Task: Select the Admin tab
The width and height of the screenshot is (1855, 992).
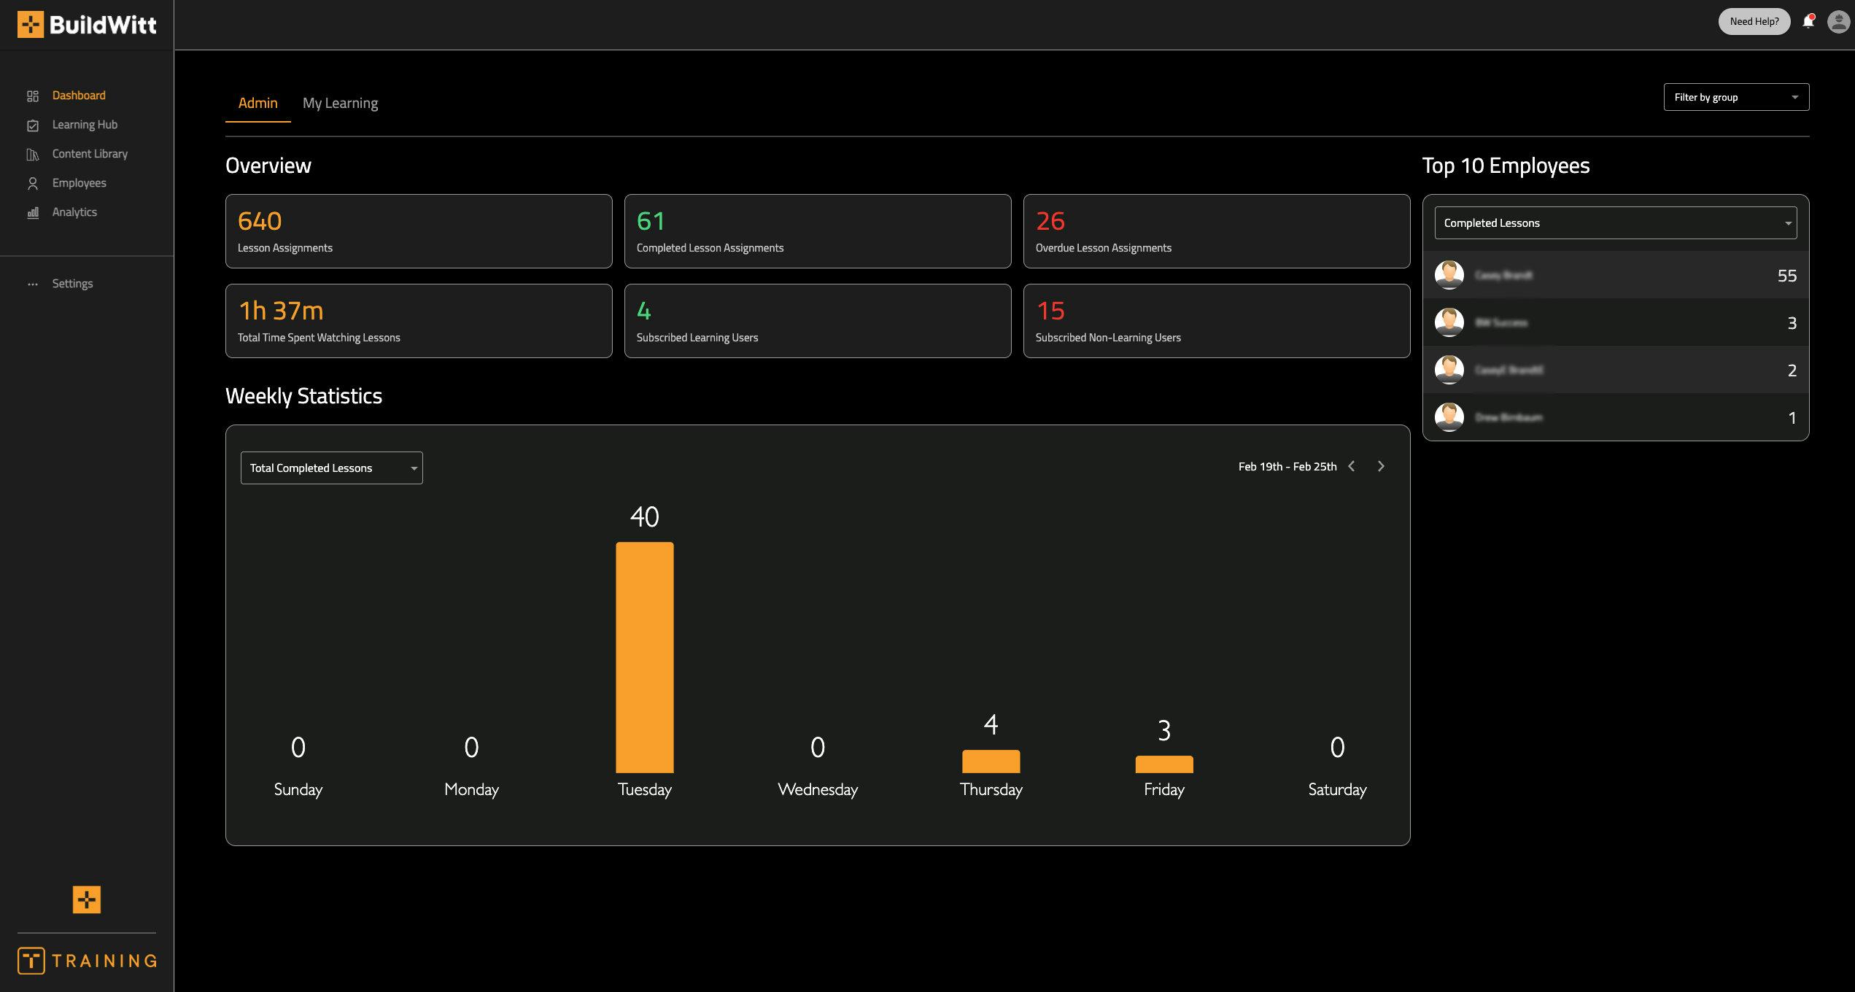Action: tap(257, 103)
